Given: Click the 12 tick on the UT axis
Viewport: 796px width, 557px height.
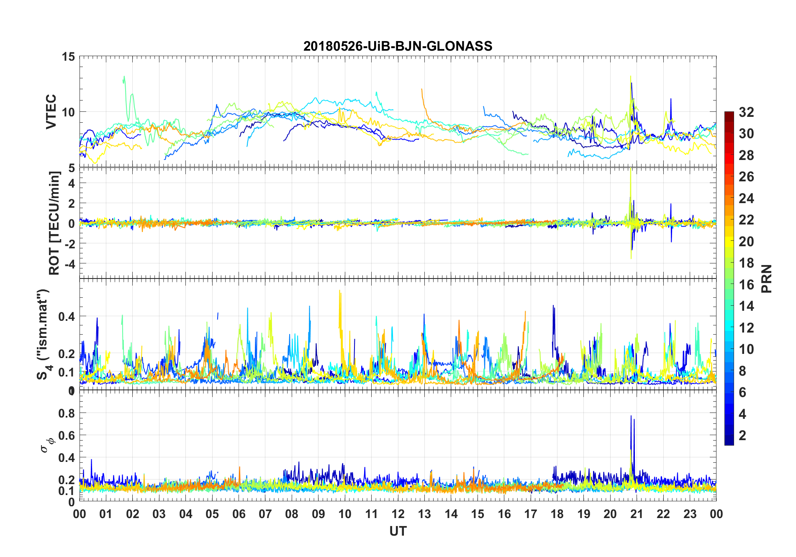Looking at the screenshot, I should click(398, 514).
